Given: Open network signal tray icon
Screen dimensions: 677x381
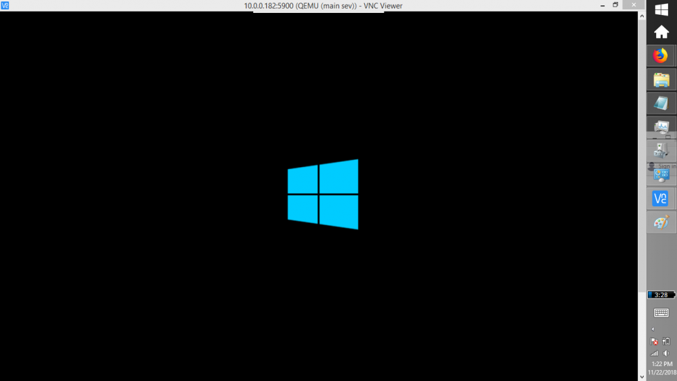Looking at the screenshot, I should [x=654, y=353].
